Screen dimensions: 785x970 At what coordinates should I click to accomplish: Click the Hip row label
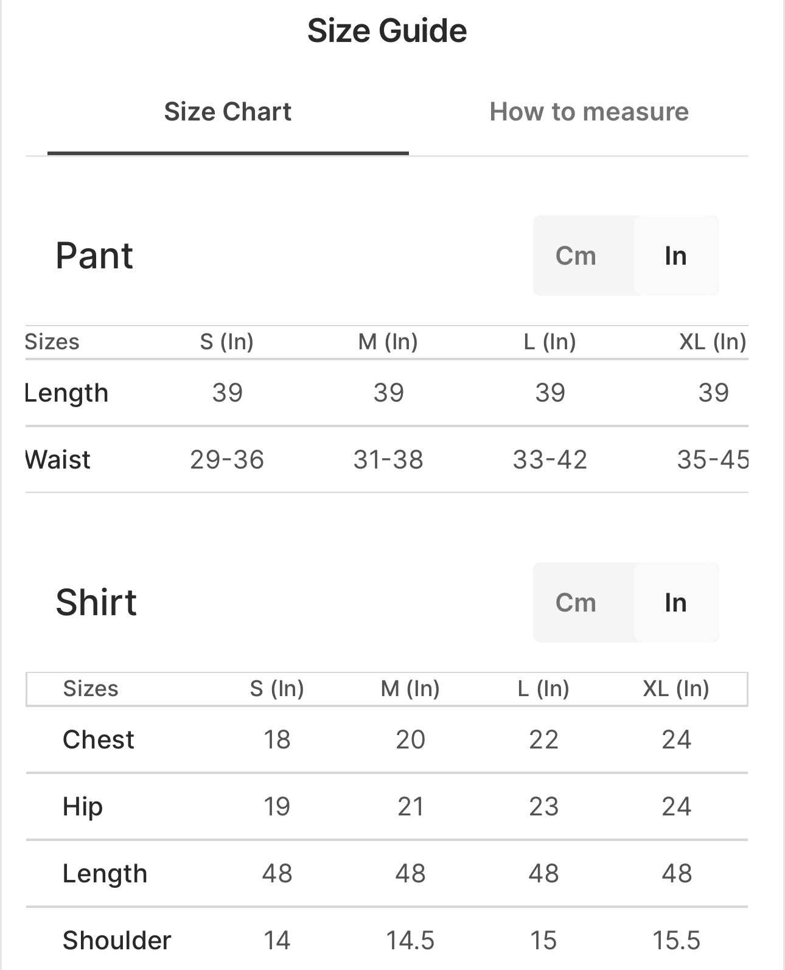pyautogui.click(x=83, y=807)
